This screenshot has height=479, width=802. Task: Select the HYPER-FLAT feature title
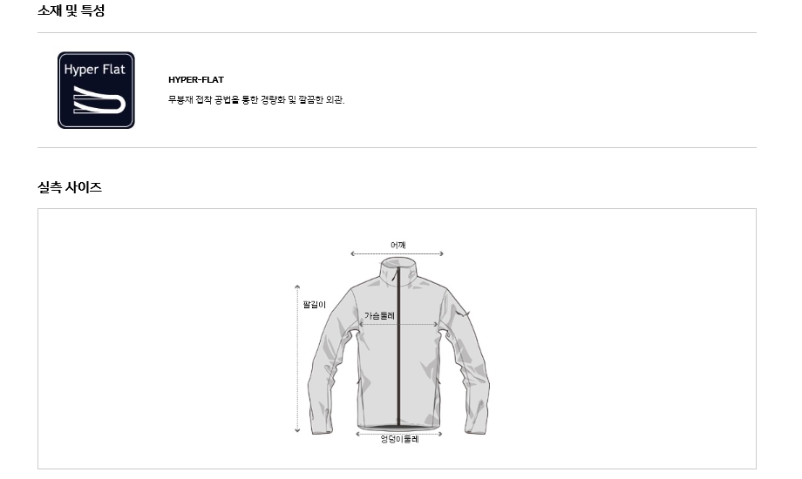[x=196, y=80]
